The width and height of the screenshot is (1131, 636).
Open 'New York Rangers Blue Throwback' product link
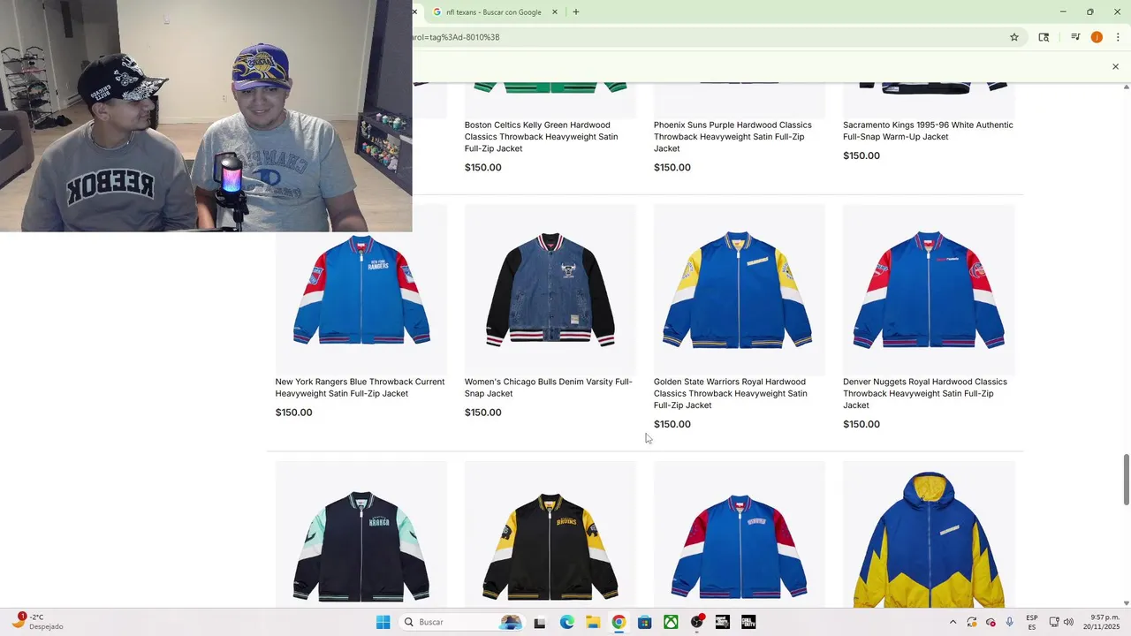(360, 388)
